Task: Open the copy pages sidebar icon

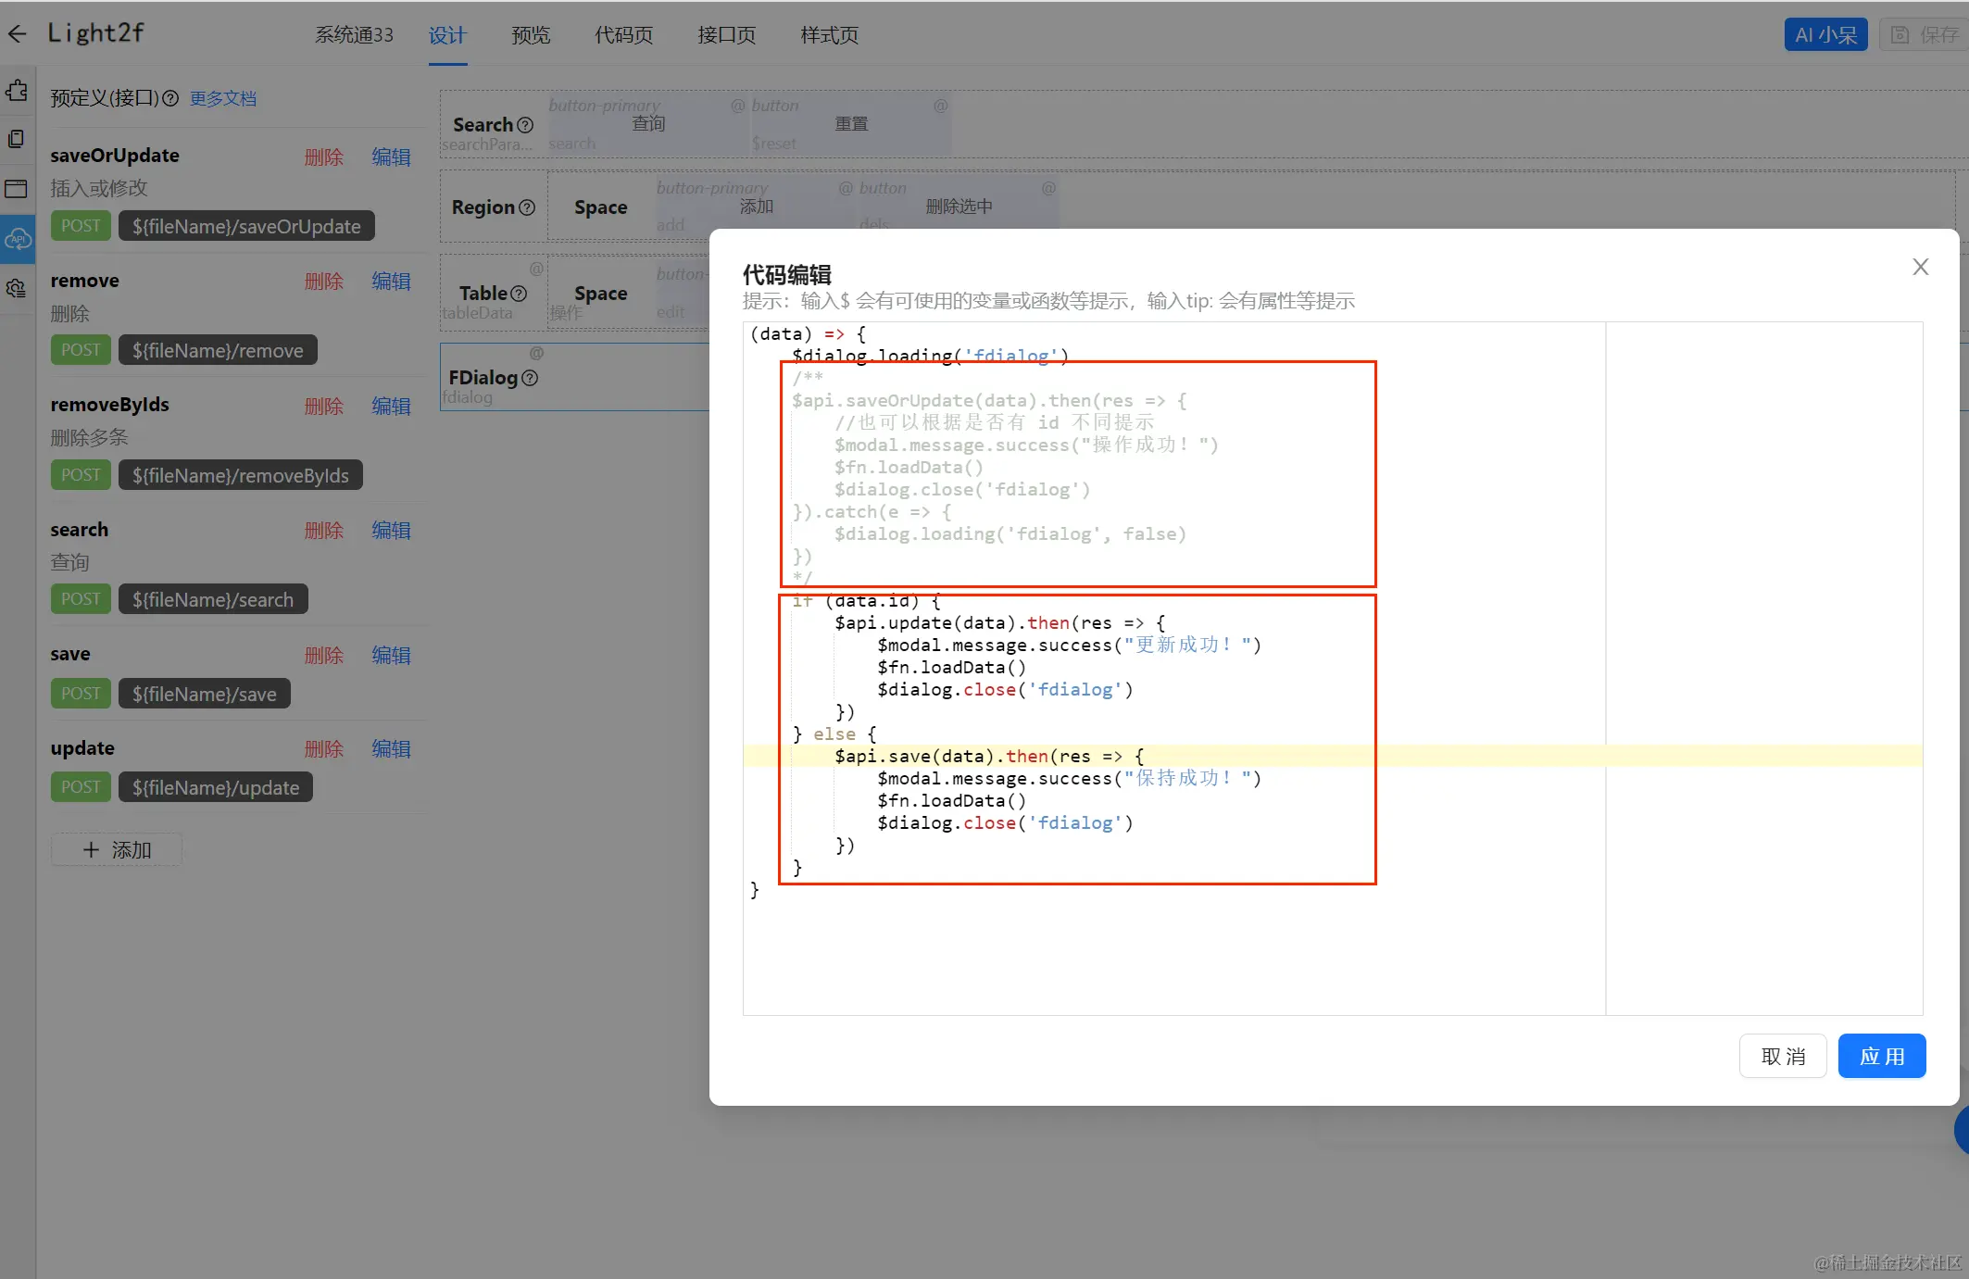Action: 17,139
